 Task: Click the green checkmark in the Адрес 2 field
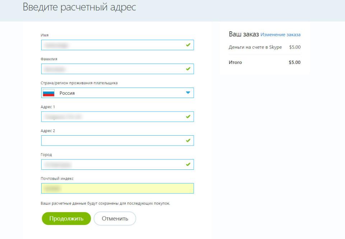point(188,141)
